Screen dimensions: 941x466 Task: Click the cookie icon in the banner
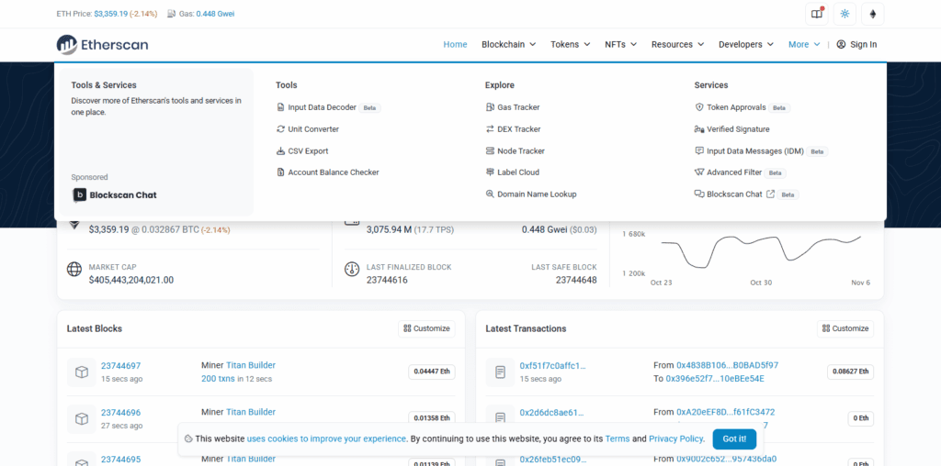188,438
